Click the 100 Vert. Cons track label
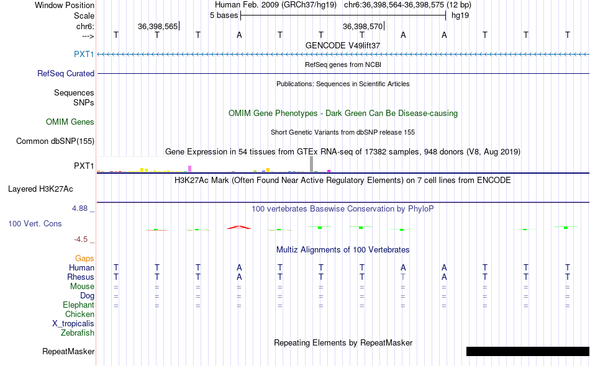Screen dimensions: 590x366 [35, 223]
